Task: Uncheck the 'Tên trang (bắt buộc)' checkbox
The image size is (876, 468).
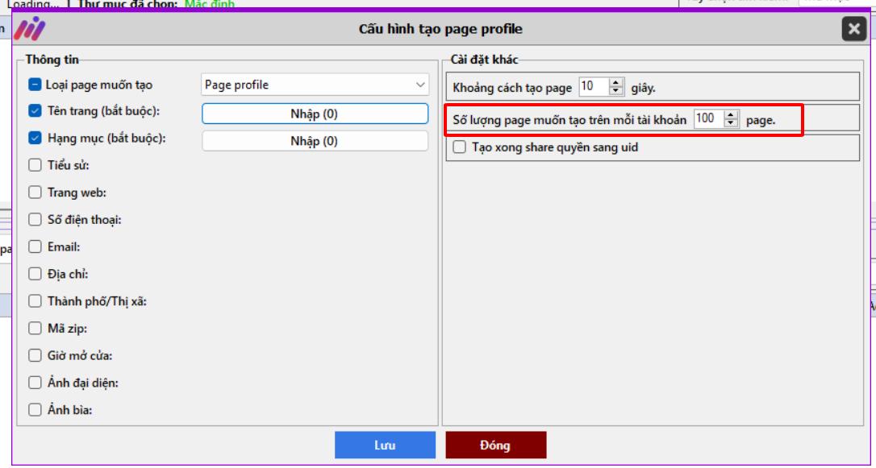Action: [x=35, y=111]
